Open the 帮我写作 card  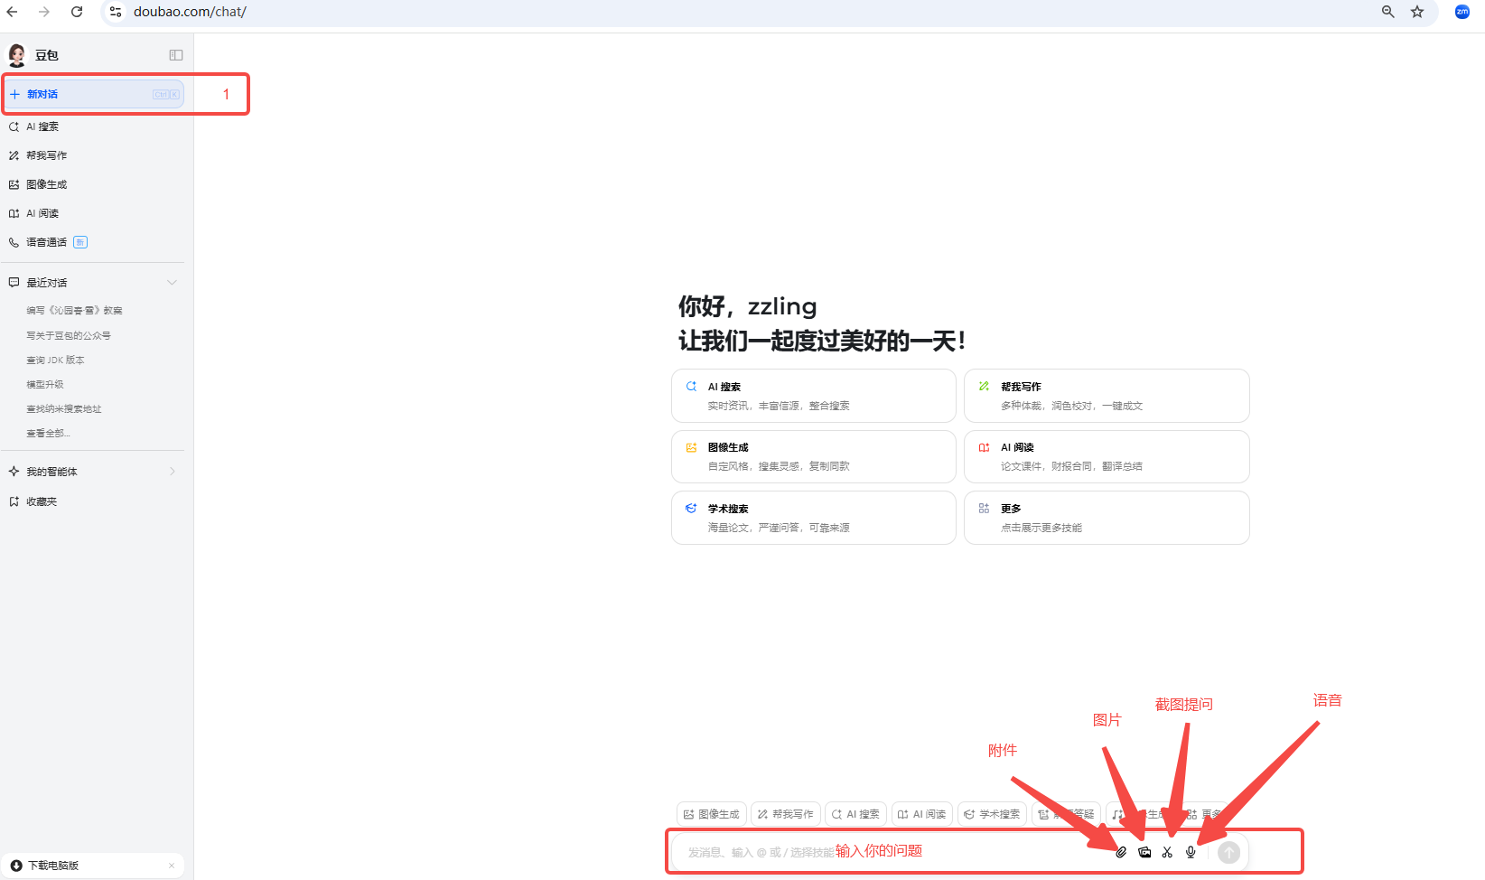1107,396
